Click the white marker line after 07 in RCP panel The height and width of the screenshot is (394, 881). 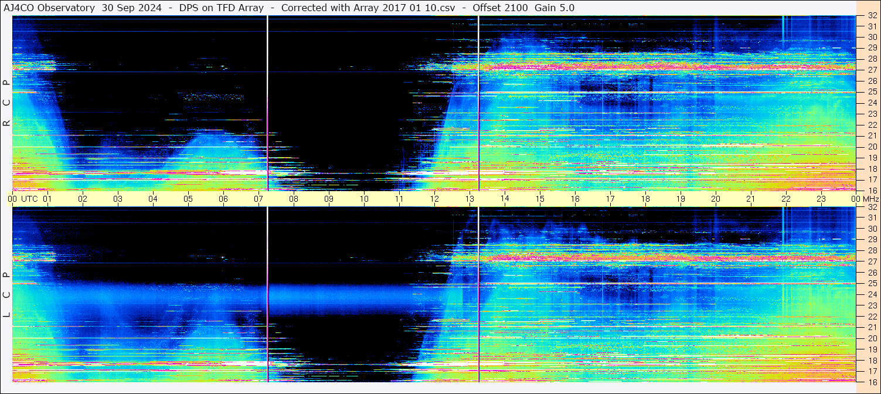[267, 103]
